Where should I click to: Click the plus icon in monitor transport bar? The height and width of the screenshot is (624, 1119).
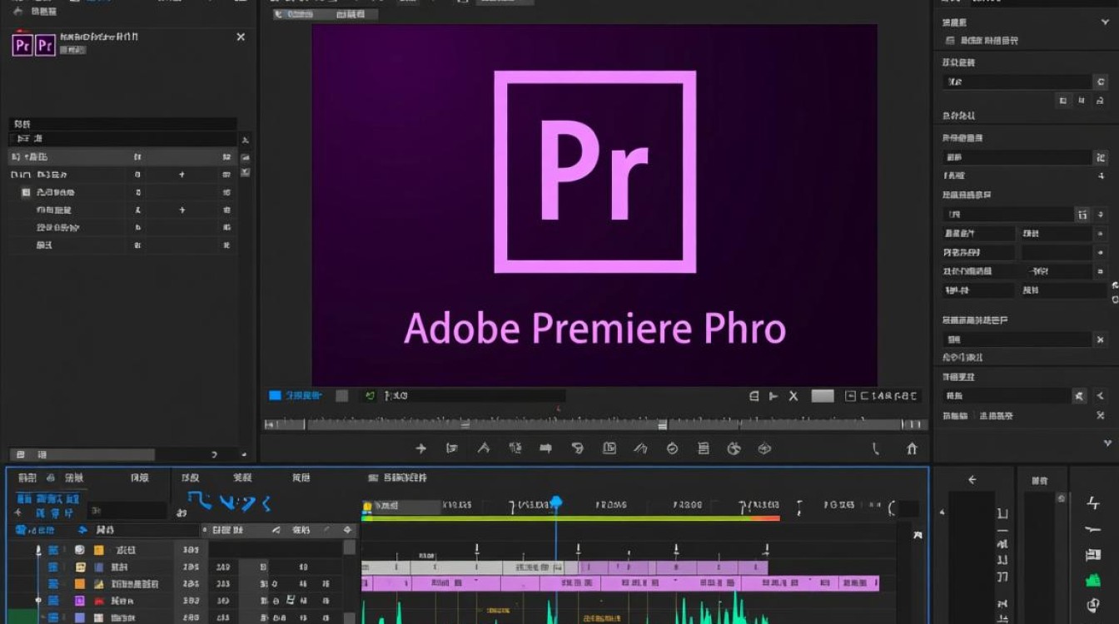pos(421,448)
